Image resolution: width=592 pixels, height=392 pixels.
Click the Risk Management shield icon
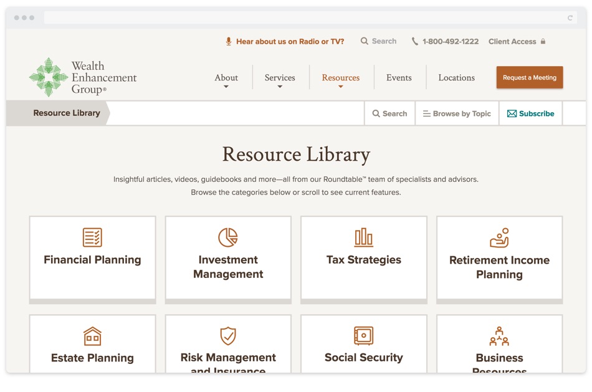pyautogui.click(x=228, y=335)
